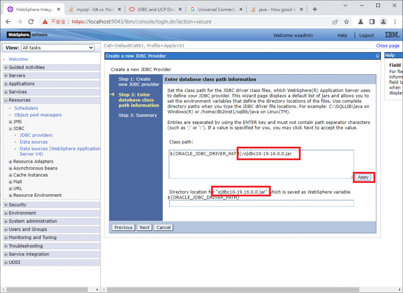Click in the Class path text area
Viewport: 403px width, 293px height.
click(x=261, y=164)
